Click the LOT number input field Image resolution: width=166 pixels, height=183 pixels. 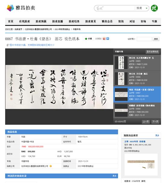coord(144,39)
